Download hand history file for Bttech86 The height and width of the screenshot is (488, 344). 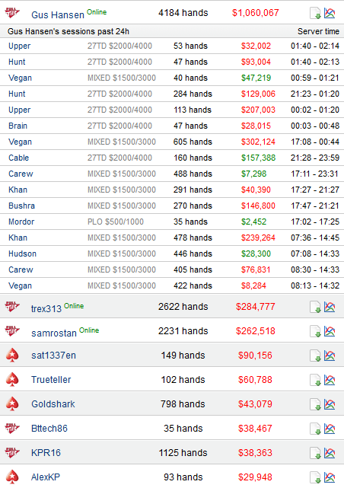315,429
